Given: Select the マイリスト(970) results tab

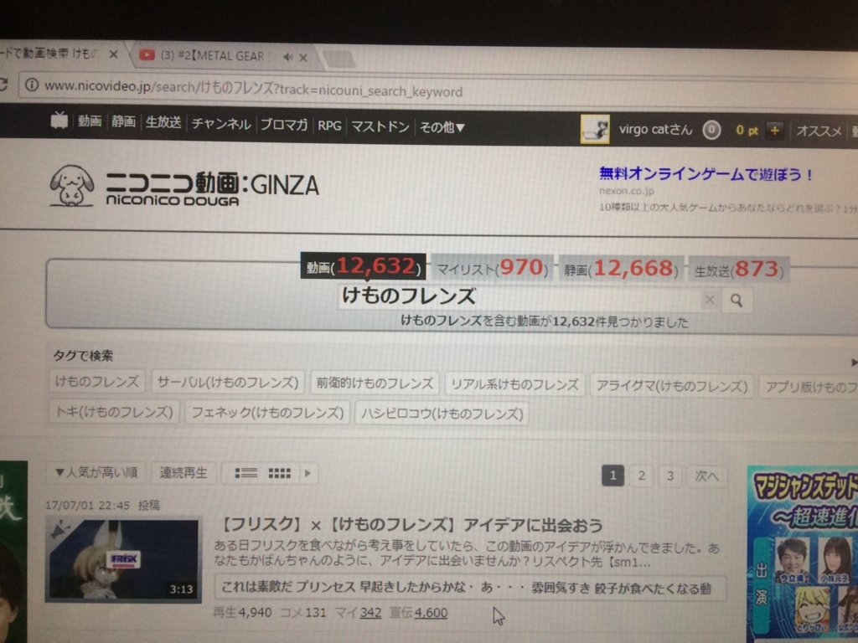Looking at the screenshot, I should pyautogui.click(x=492, y=268).
